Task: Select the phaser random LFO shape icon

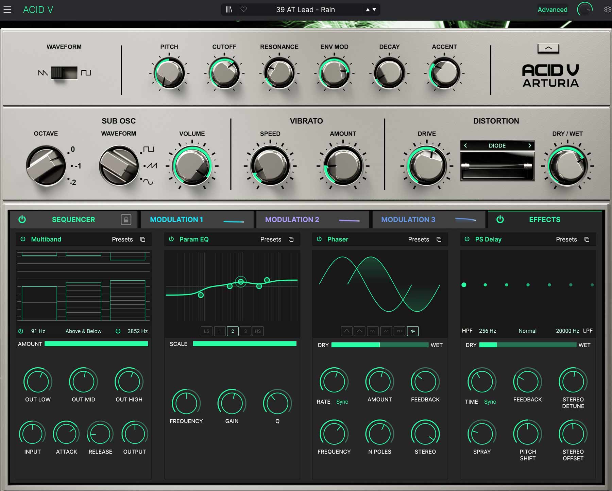Action: [413, 331]
